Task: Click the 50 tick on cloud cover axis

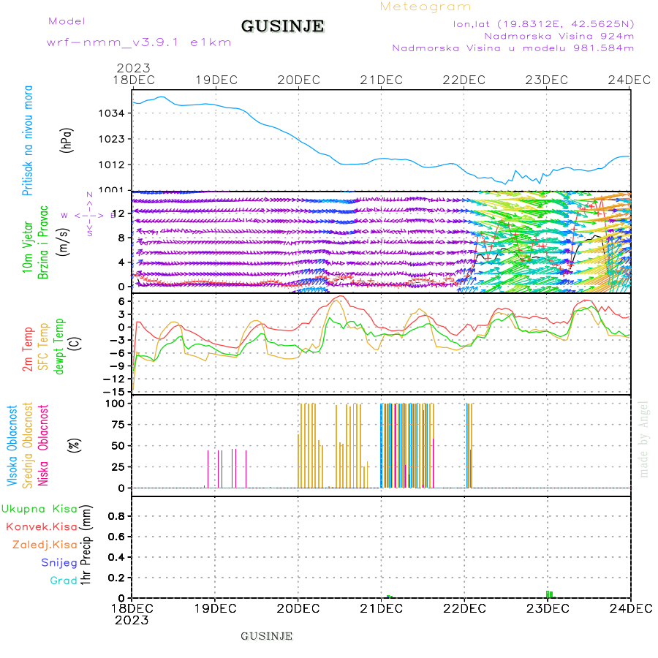Action: point(118,446)
